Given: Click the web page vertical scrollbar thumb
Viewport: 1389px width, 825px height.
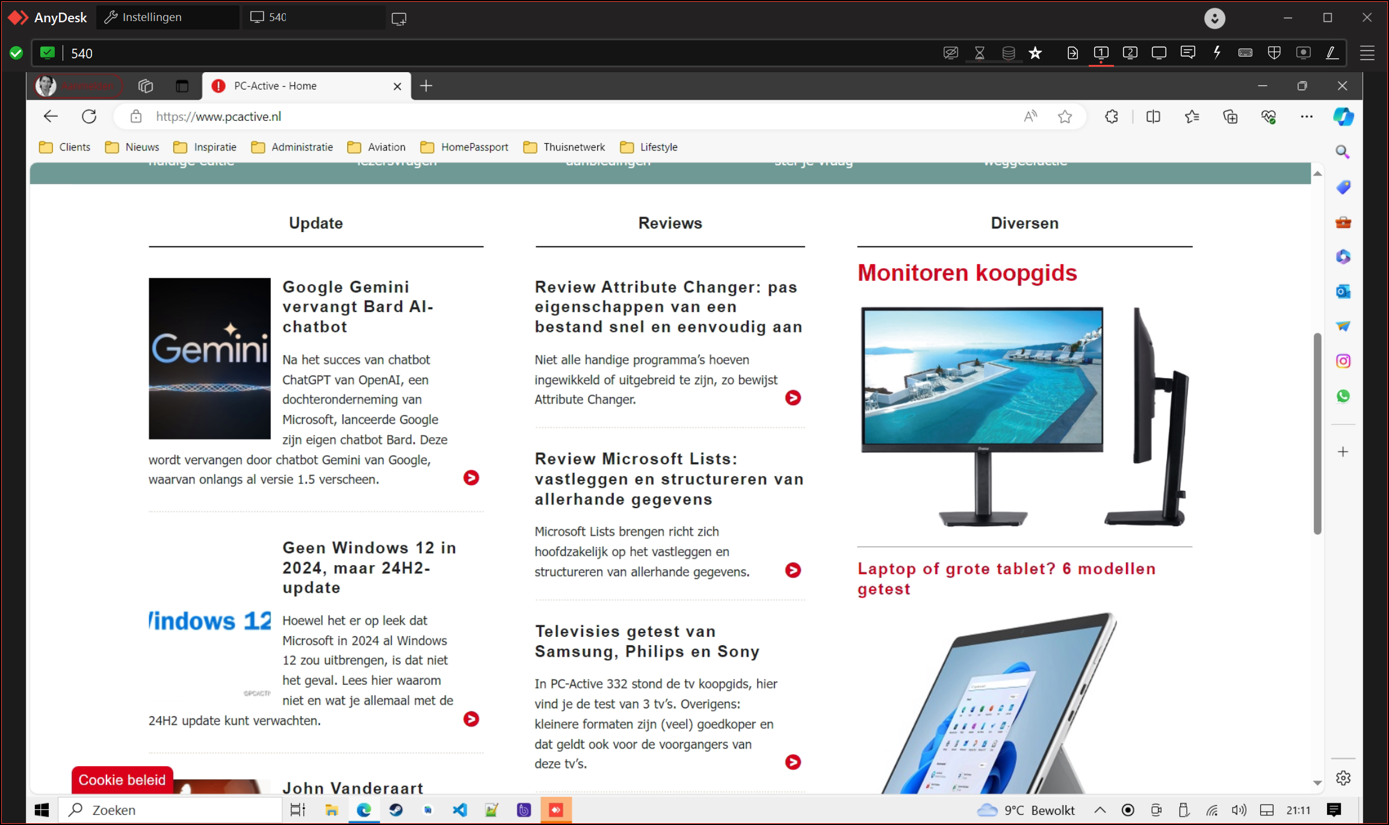Looking at the screenshot, I should pos(1317,433).
